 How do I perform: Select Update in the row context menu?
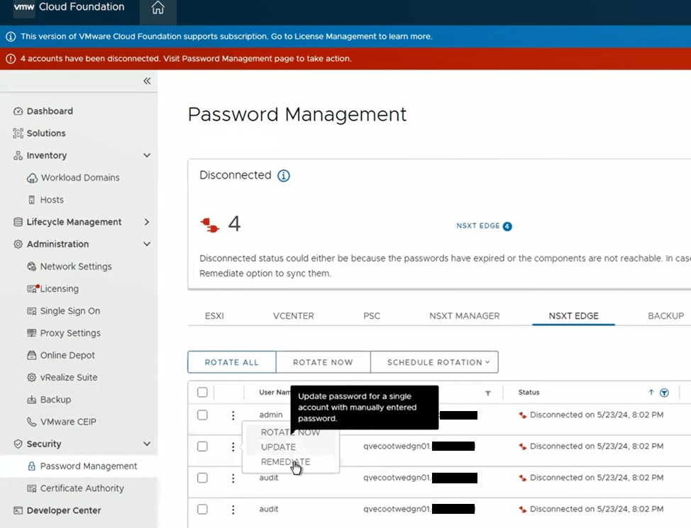point(278,447)
